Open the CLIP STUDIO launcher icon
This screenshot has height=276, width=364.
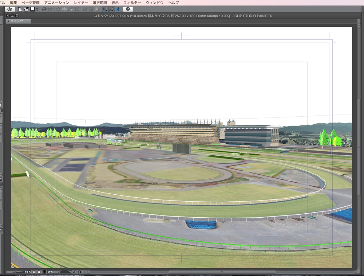pyautogui.click(x=10, y=9)
